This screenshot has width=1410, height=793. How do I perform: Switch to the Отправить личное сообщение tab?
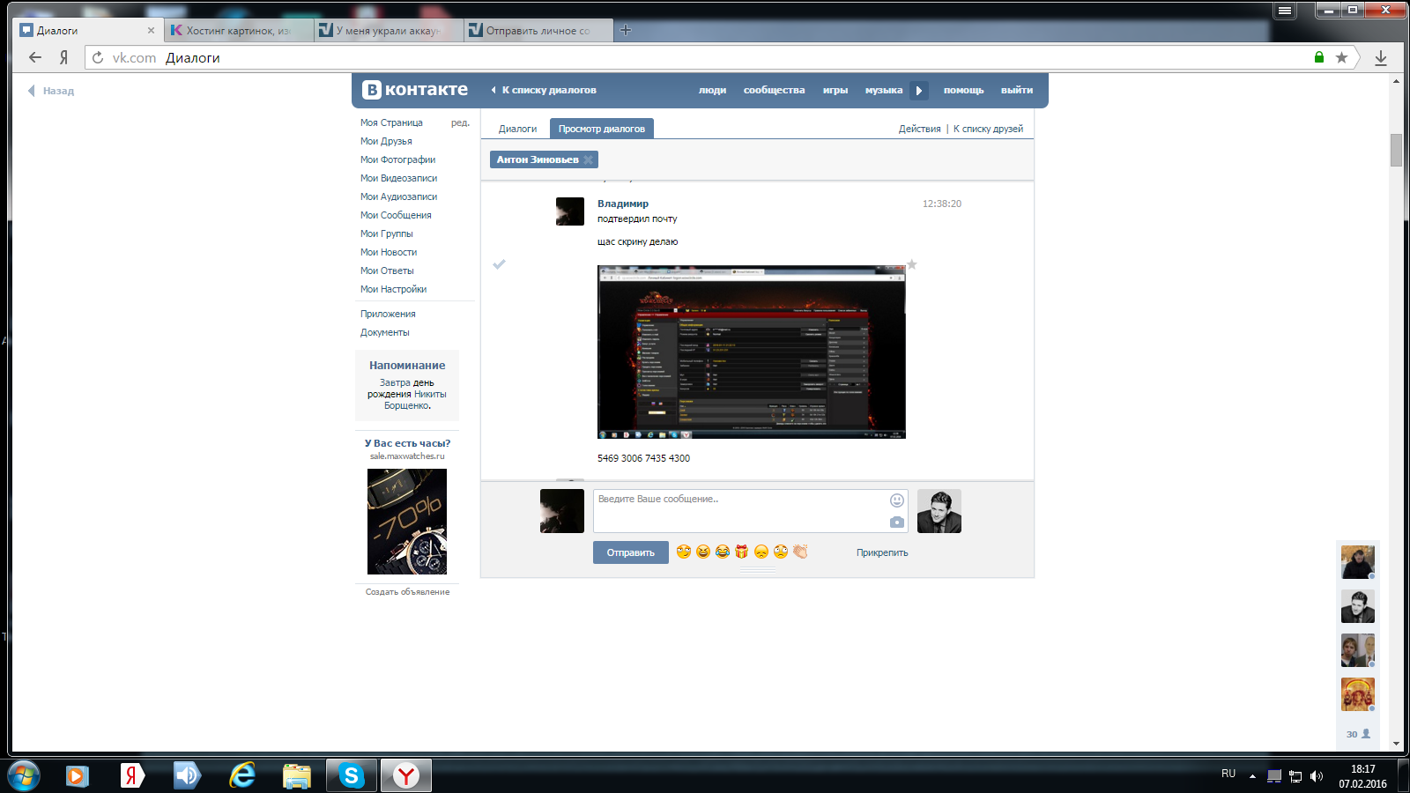[538, 30]
